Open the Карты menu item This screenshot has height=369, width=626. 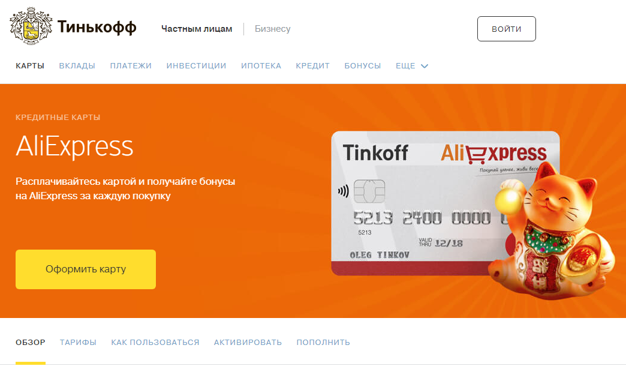pyautogui.click(x=30, y=66)
